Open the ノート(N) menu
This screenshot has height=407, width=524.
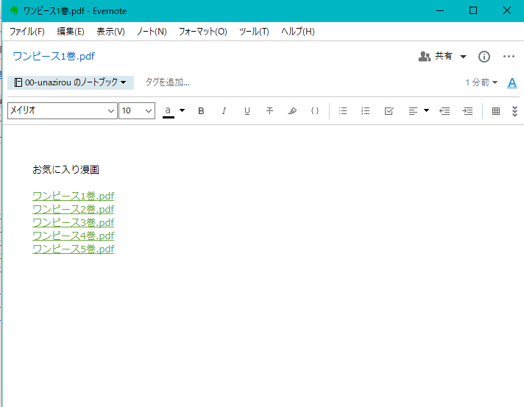tap(152, 32)
